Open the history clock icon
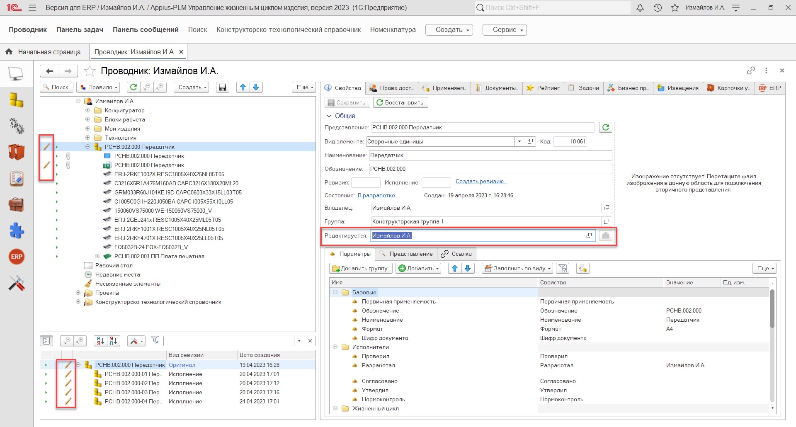 point(658,7)
